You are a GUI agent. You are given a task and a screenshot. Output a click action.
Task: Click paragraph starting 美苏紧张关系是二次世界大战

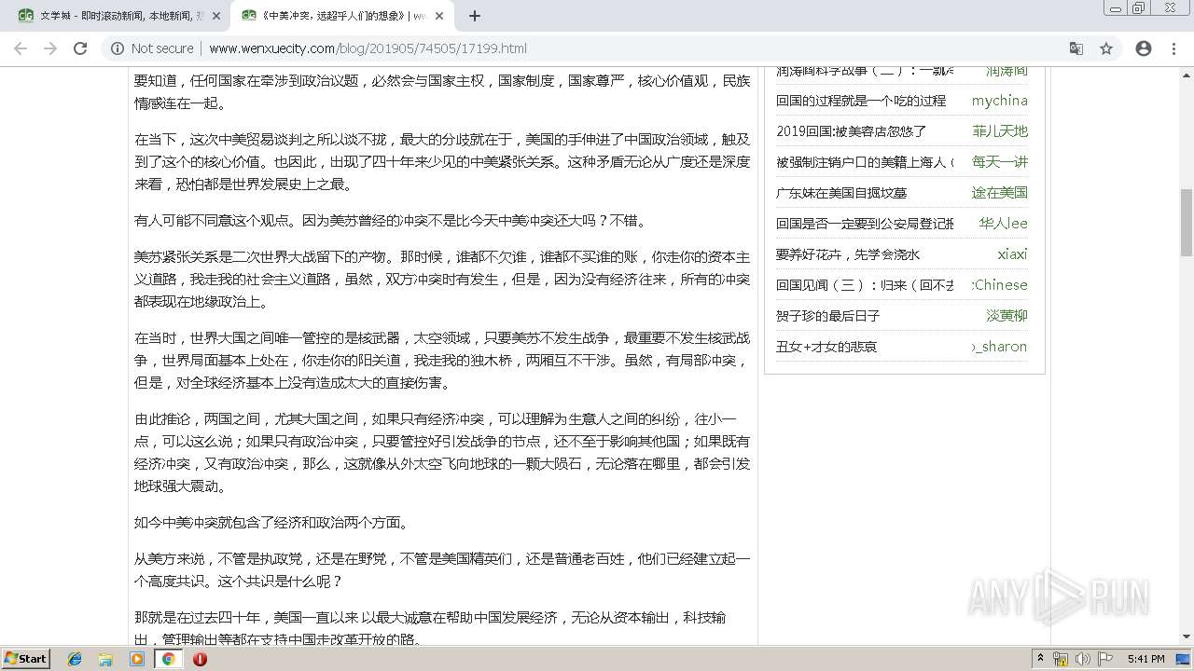coord(442,280)
